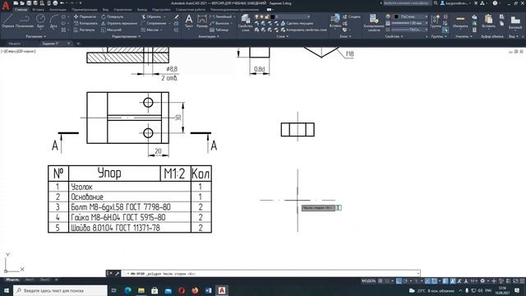Toggle polar tracking in status bar
The width and height of the screenshot is (526, 296).
click(405, 281)
